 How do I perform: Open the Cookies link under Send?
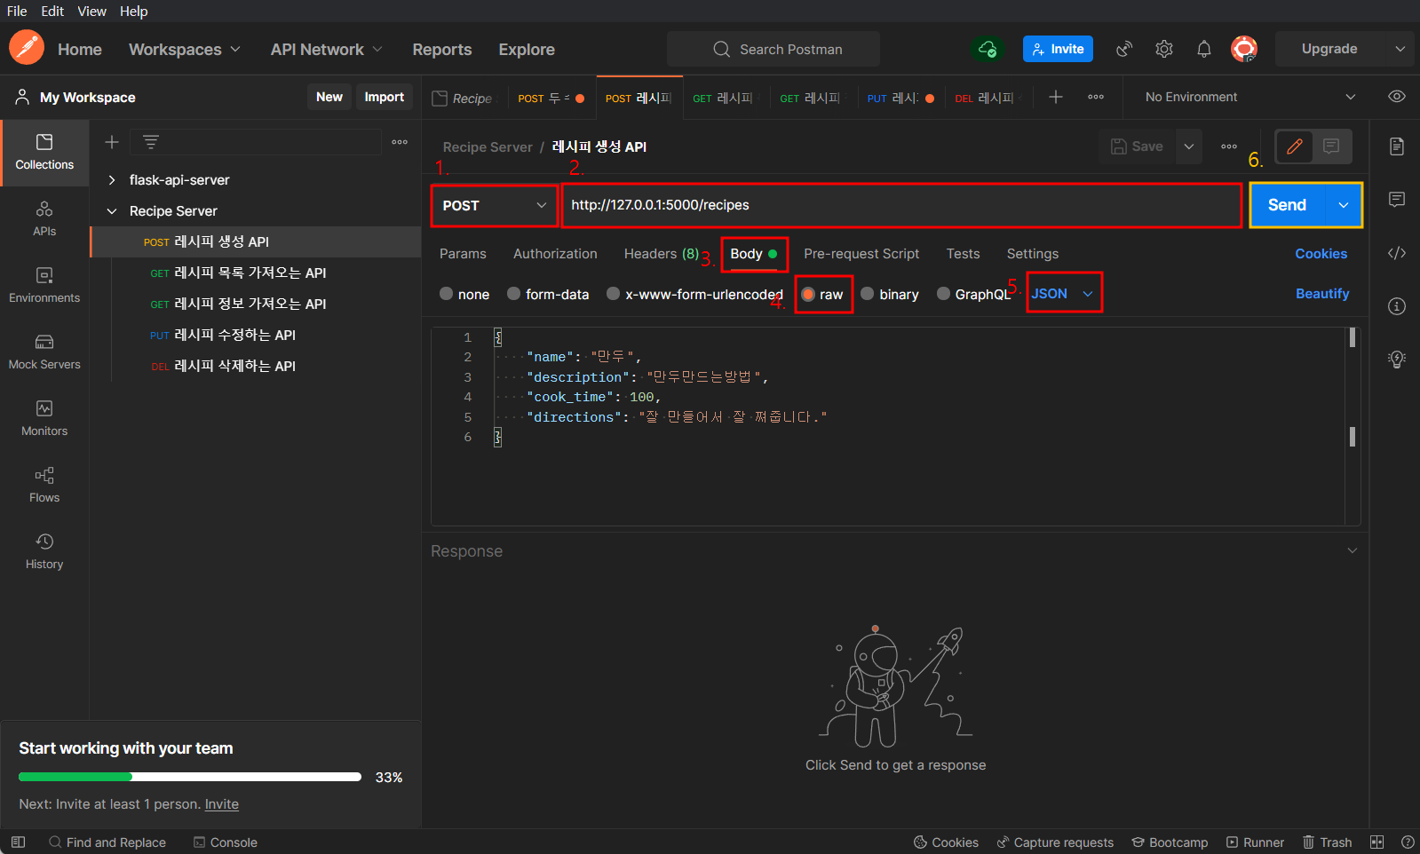pos(1321,253)
